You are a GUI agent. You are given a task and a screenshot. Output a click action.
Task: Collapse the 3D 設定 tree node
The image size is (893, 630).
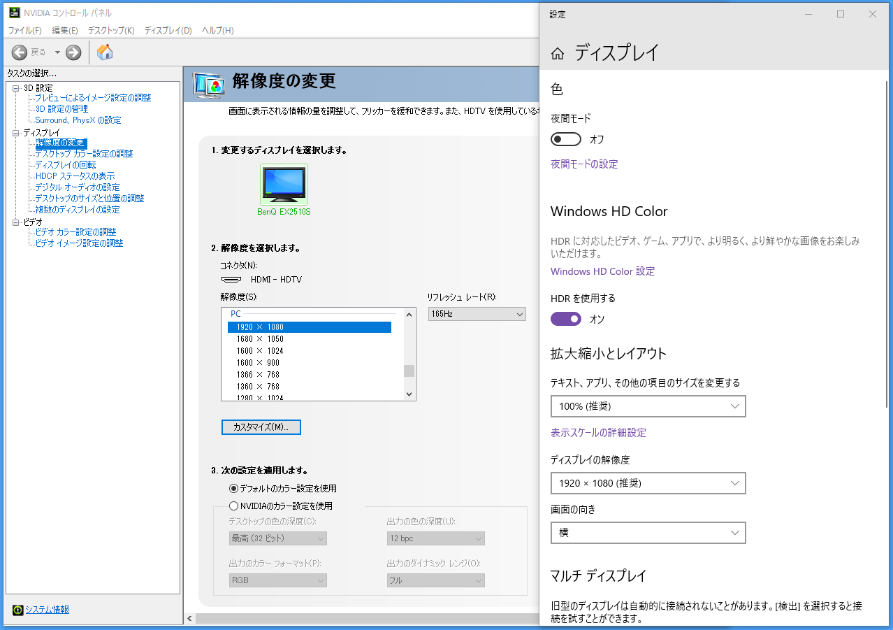pos(16,88)
